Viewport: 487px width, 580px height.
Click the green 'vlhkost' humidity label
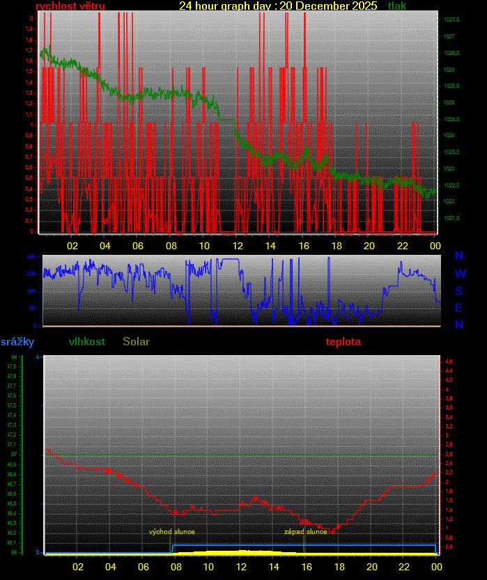(x=87, y=342)
